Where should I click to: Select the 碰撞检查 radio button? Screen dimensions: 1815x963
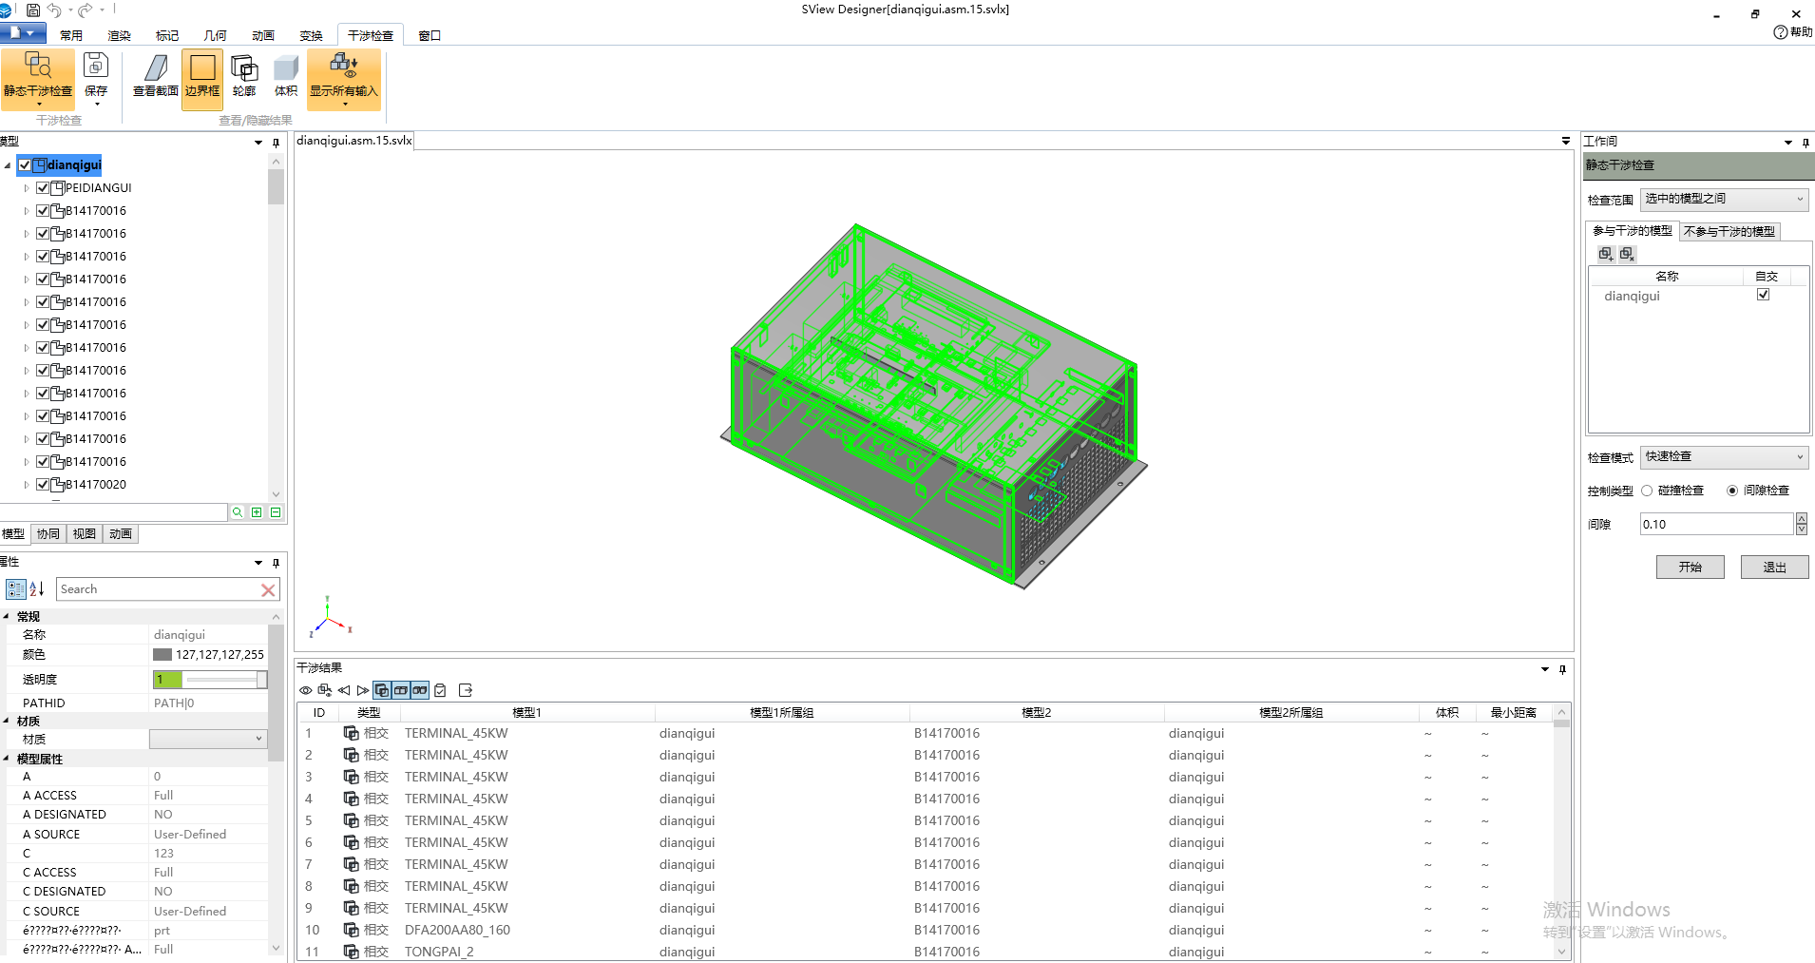(1647, 491)
